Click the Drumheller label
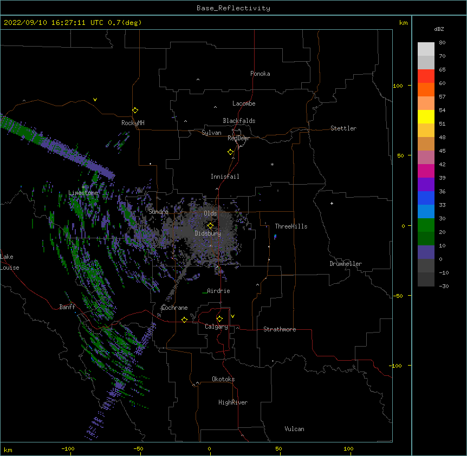Image resolution: width=467 pixels, height=456 pixels. coord(346,264)
